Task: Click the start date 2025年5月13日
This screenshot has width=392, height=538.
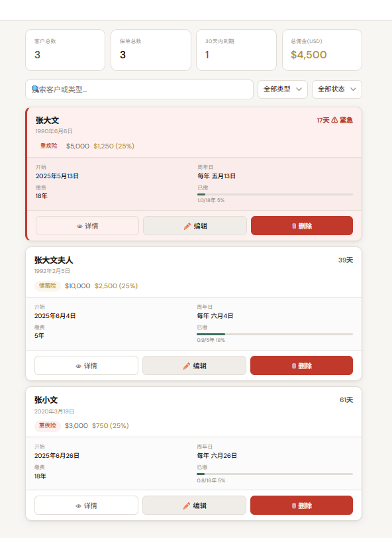Action: 57,176
